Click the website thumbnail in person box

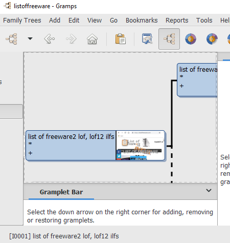(140, 146)
